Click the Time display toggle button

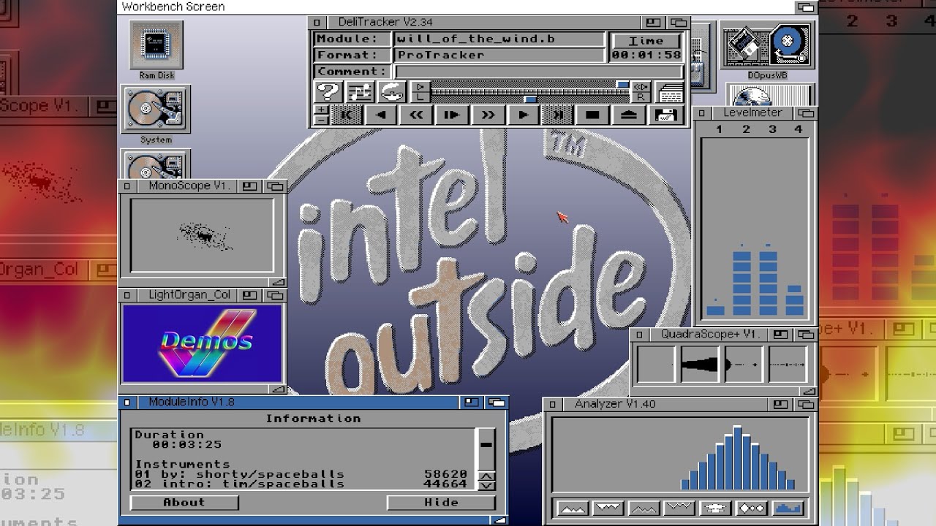tap(646, 41)
